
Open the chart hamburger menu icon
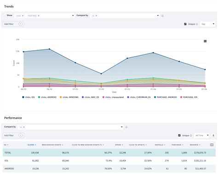click(205, 41)
